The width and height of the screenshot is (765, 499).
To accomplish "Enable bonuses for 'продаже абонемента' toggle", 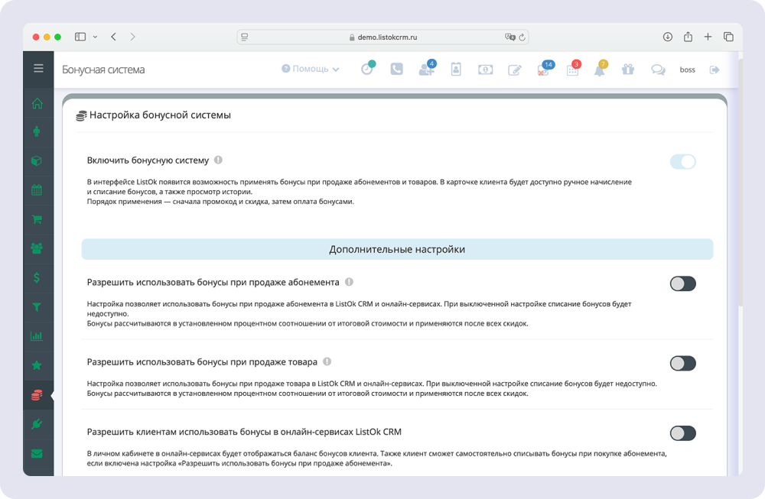I will (x=682, y=284).
